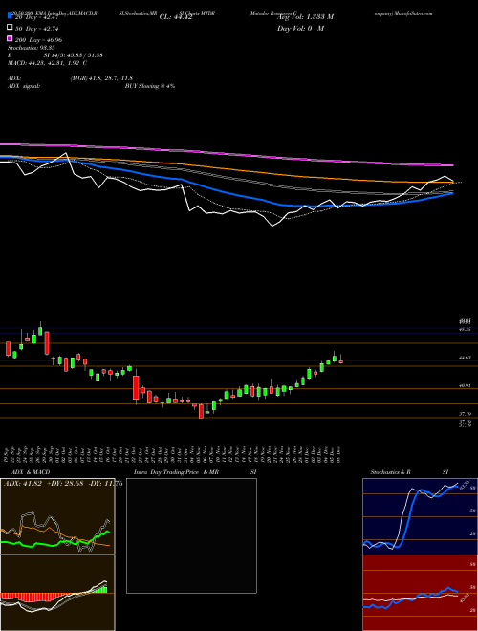478x631 pixels.
Task: Select the 'BUY Slowing @ 4%' signal text
Action: [150, 86]
